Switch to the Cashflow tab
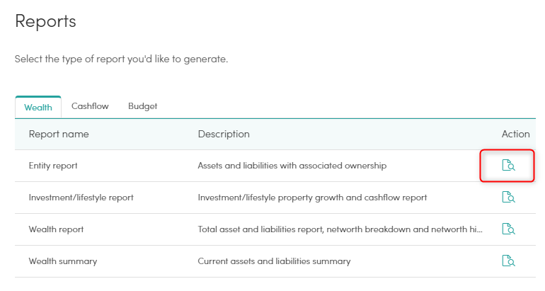545x291 pixels. pyautogui.click(x=90, y=106)
